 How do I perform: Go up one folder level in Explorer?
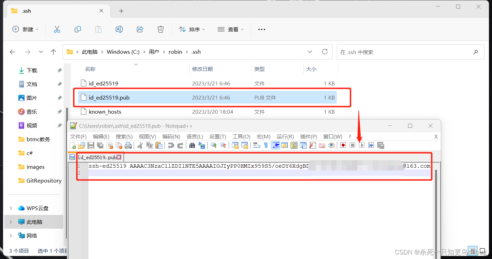tap(53, 52)
